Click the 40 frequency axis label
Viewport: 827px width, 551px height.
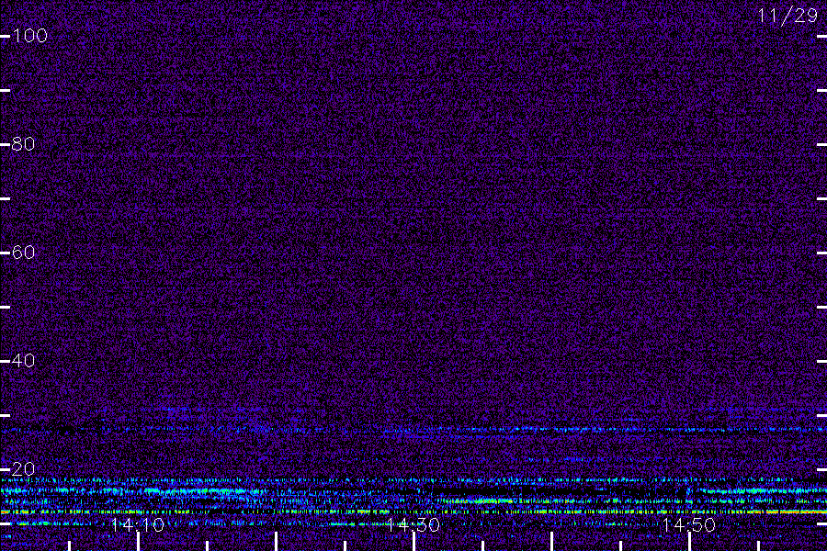(x=23, y=361)
